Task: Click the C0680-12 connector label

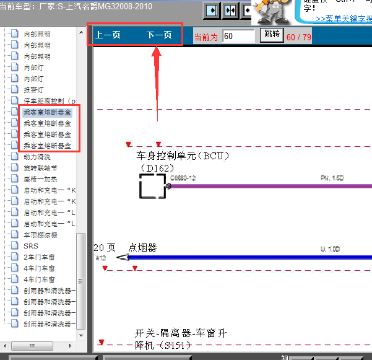Action: point(183,178)
